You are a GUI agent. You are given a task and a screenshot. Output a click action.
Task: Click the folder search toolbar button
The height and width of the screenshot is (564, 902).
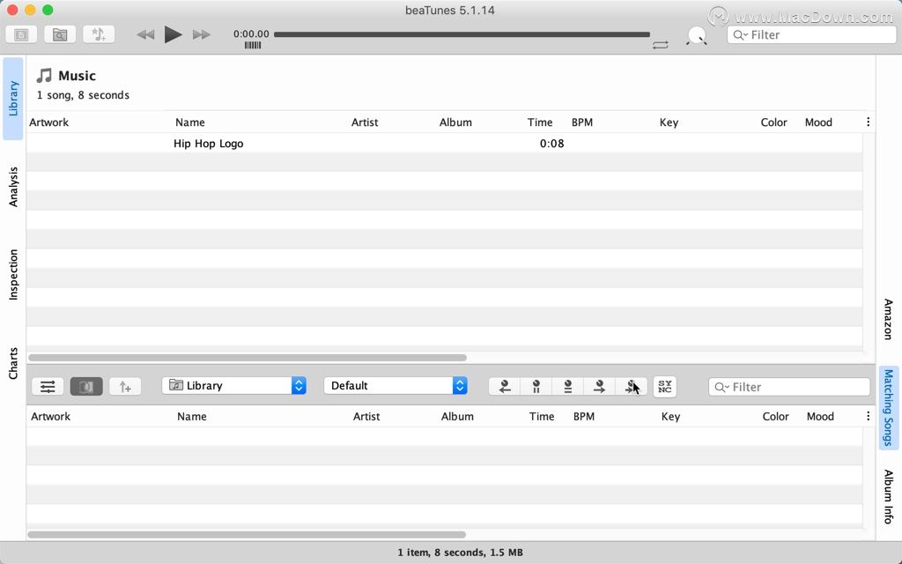[x=60, y=35]
